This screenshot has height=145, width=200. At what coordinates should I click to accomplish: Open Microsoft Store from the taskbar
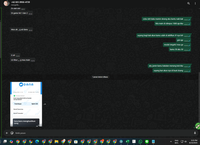click(76, 141)
